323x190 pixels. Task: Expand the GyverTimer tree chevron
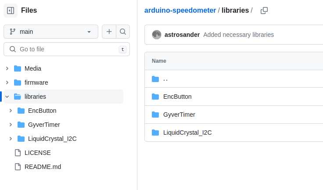tap(11, 125)
